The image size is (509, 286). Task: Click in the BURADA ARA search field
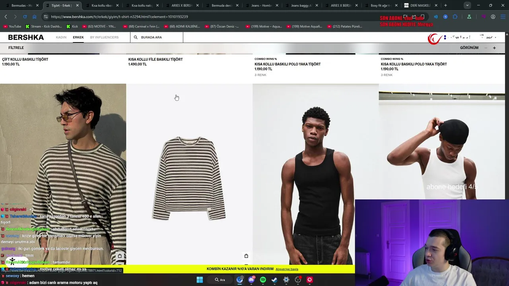(157, 37)
